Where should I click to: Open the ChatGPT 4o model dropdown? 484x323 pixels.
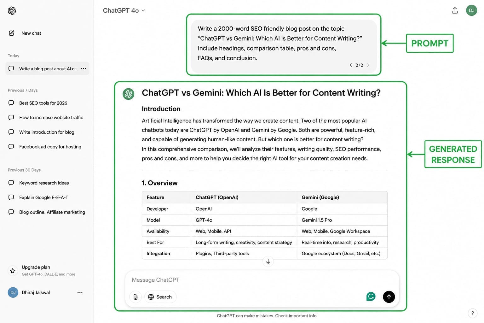[124, 10]
